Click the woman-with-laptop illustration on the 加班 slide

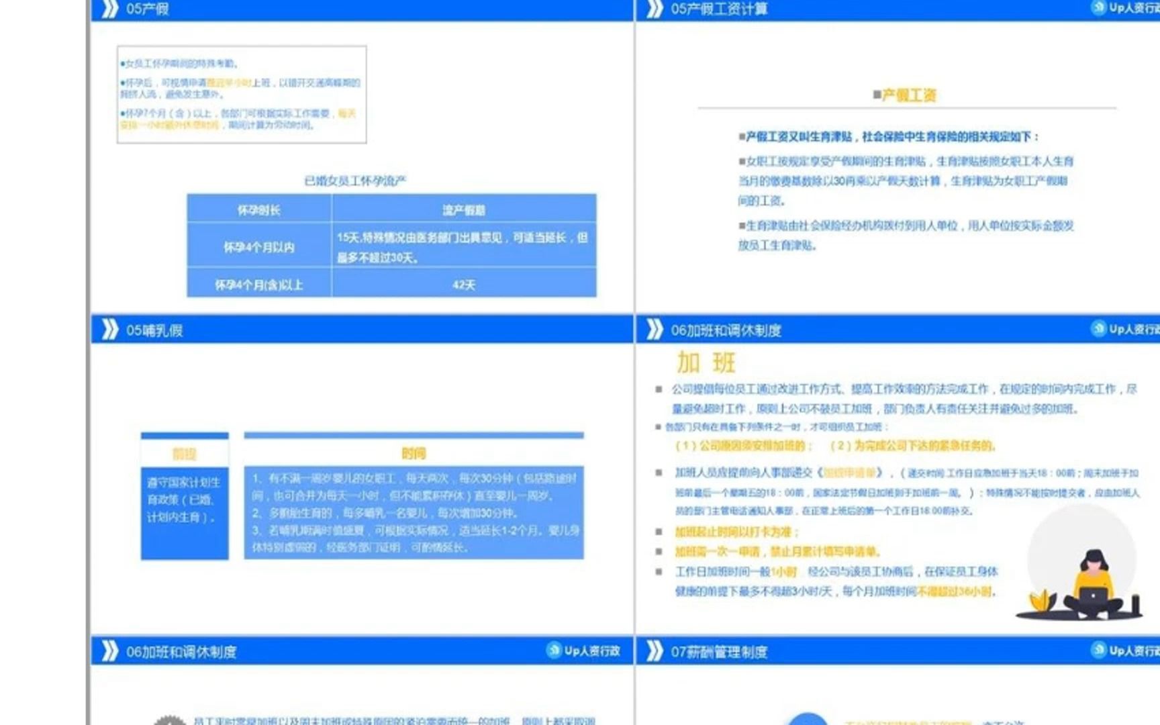point(1081,564)
